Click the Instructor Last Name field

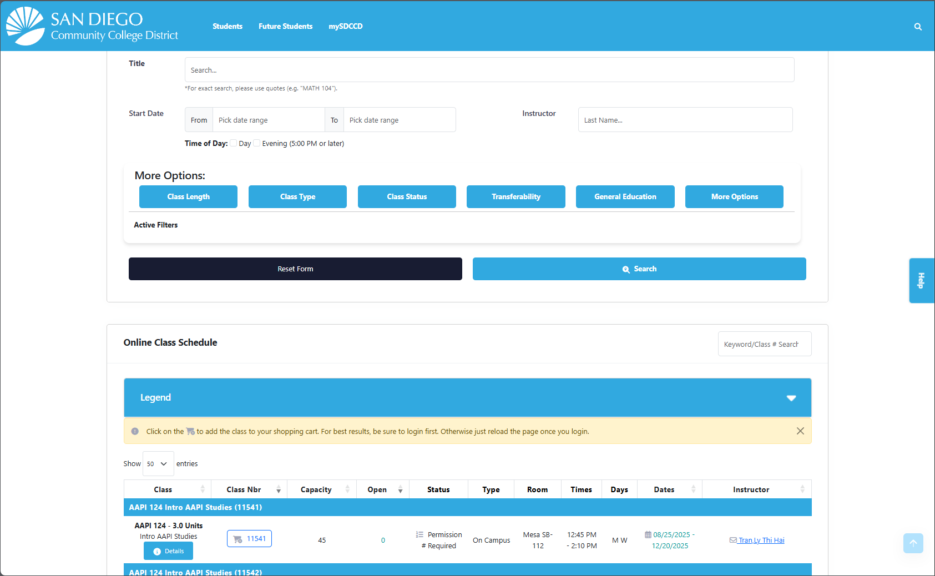click(x=685, y=120)
